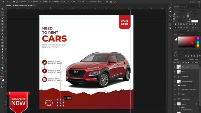Viewport: 201px width, 113px height.
Task: Collapse Layer 1 effects list arrow
Action: (198, 104)
